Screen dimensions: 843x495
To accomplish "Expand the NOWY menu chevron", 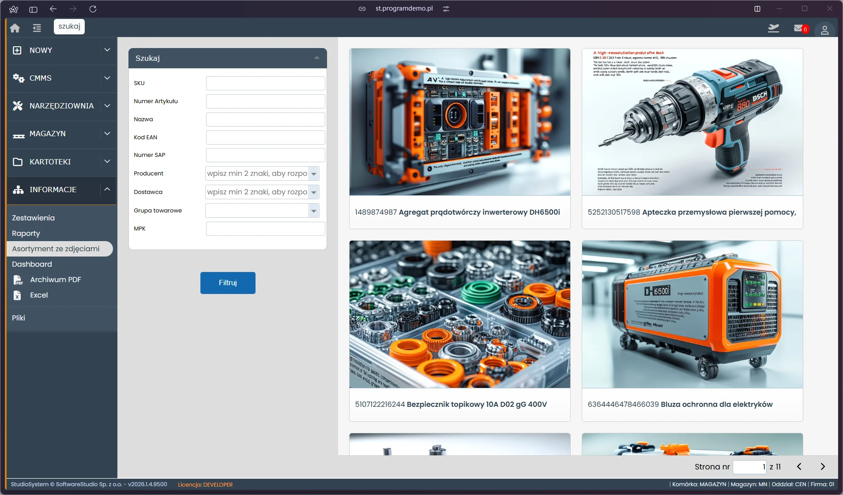I will click(107, 50).
